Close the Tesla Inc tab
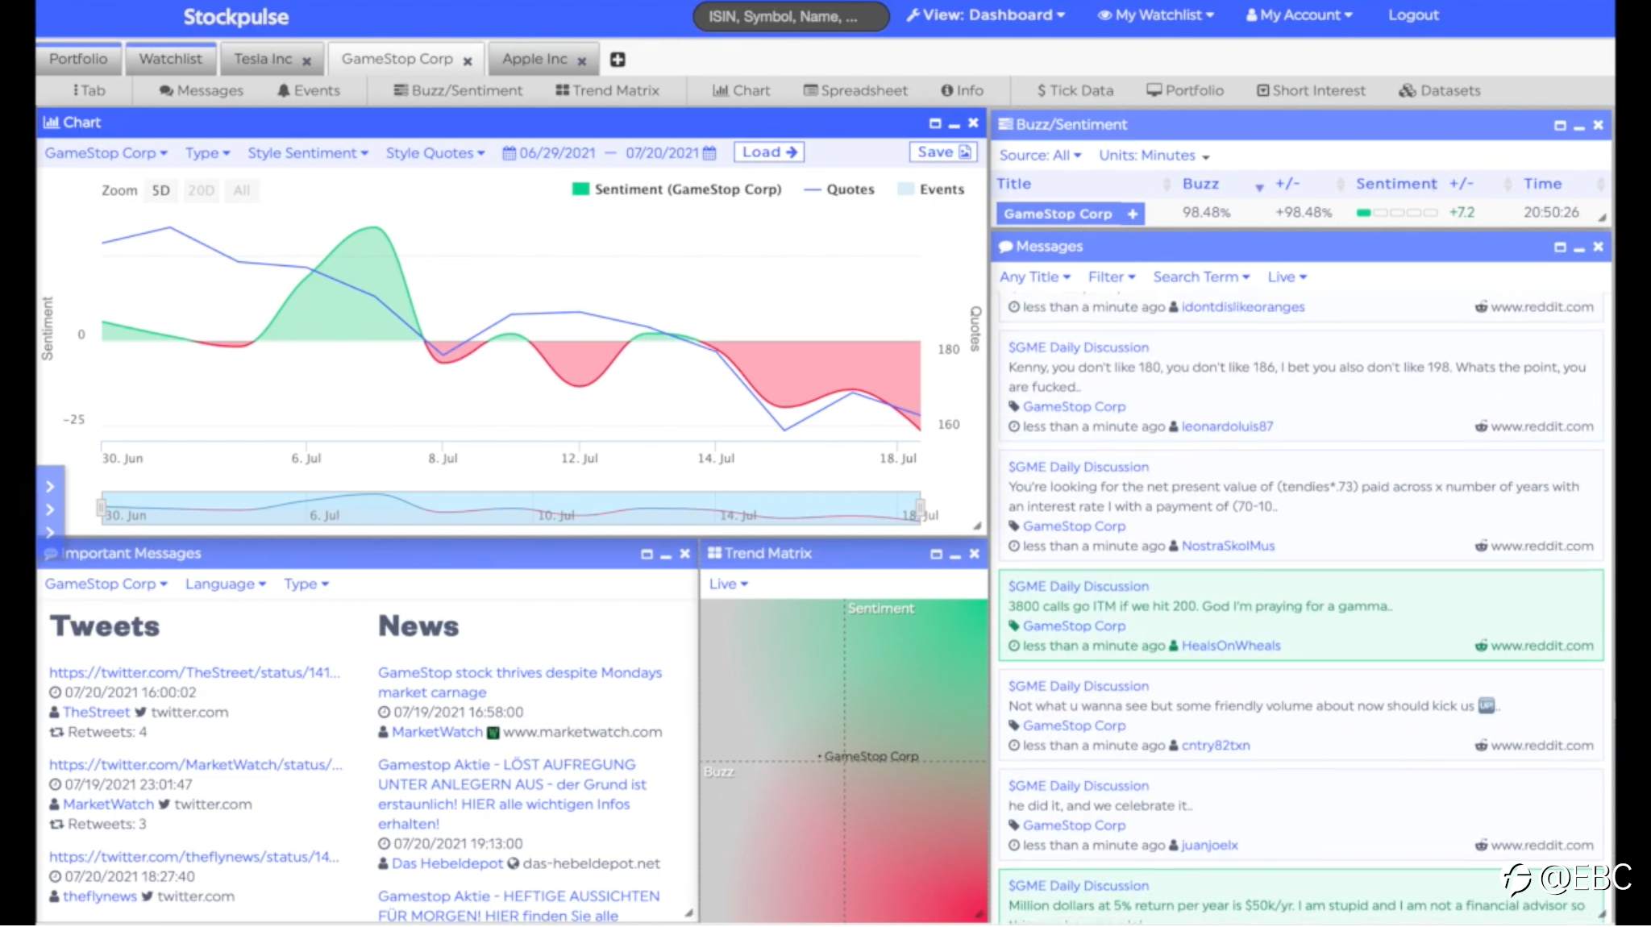Image resolution: width=1651 pixels, height=927 pixels. [306, 60]
